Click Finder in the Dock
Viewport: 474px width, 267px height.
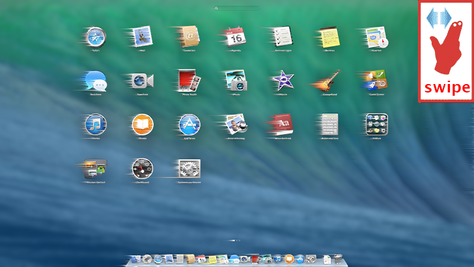coord(136,259)
